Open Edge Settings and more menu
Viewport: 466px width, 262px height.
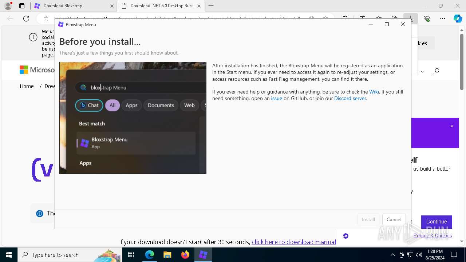coord(443,19)
